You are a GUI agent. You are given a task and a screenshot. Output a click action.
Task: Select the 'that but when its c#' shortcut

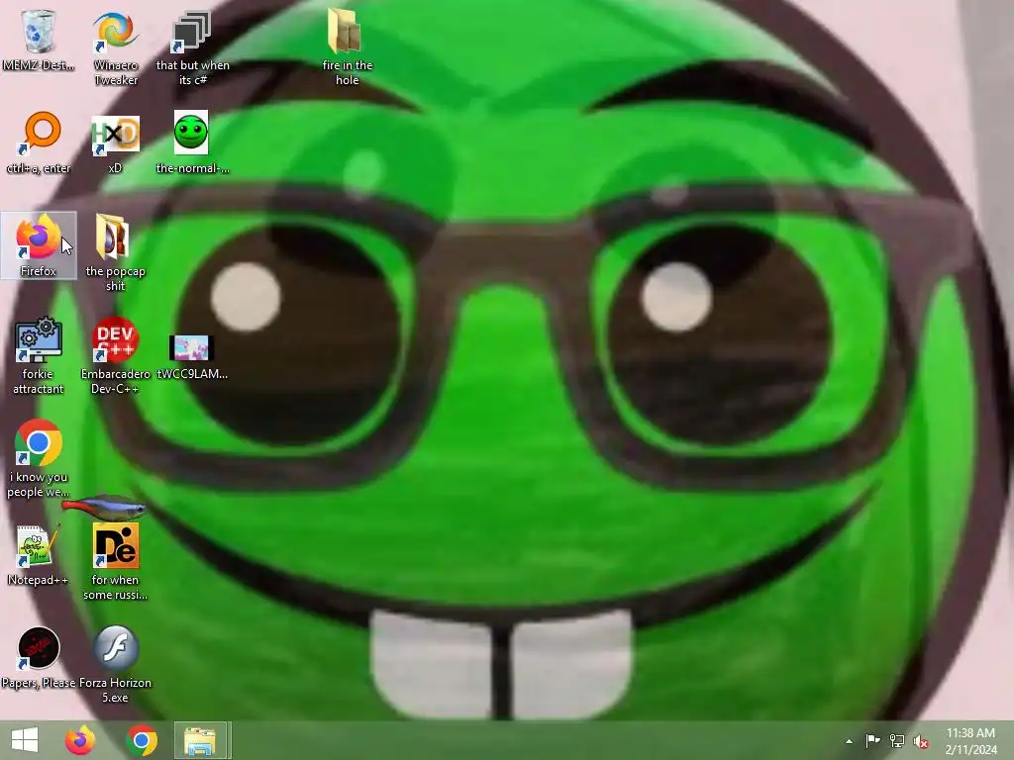coord(192,48)
